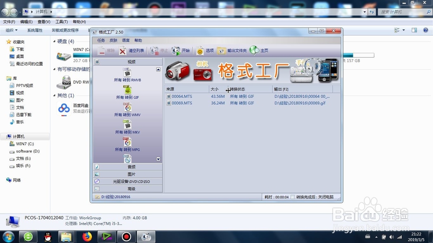Click the Stop (停止) toolbar icon

click(154, 51)
